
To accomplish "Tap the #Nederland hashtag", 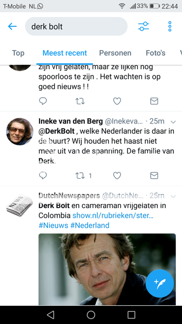I will click(90, 225).
